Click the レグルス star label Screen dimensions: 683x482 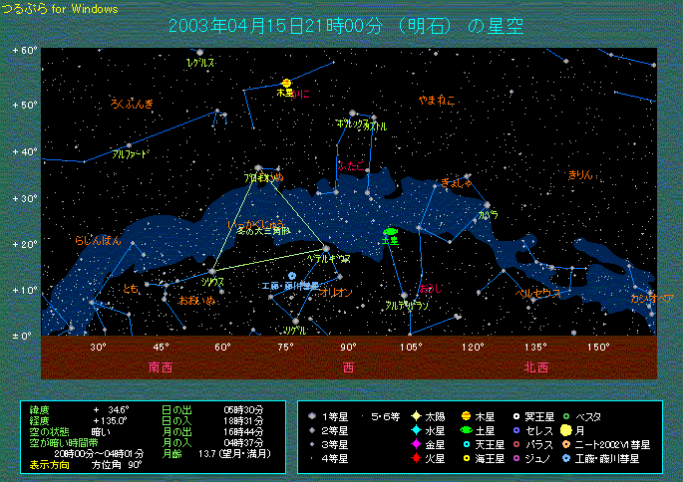click(200, 63)
